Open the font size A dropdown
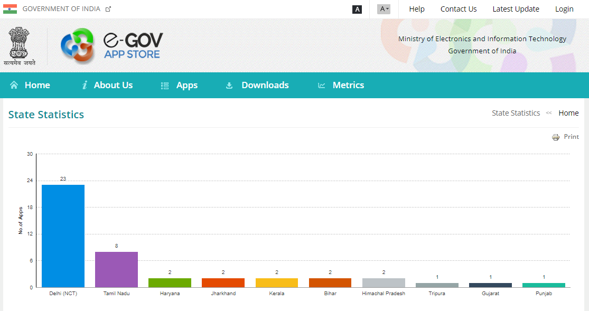Viewport: 589px width, 311px height. click(383, 9)
